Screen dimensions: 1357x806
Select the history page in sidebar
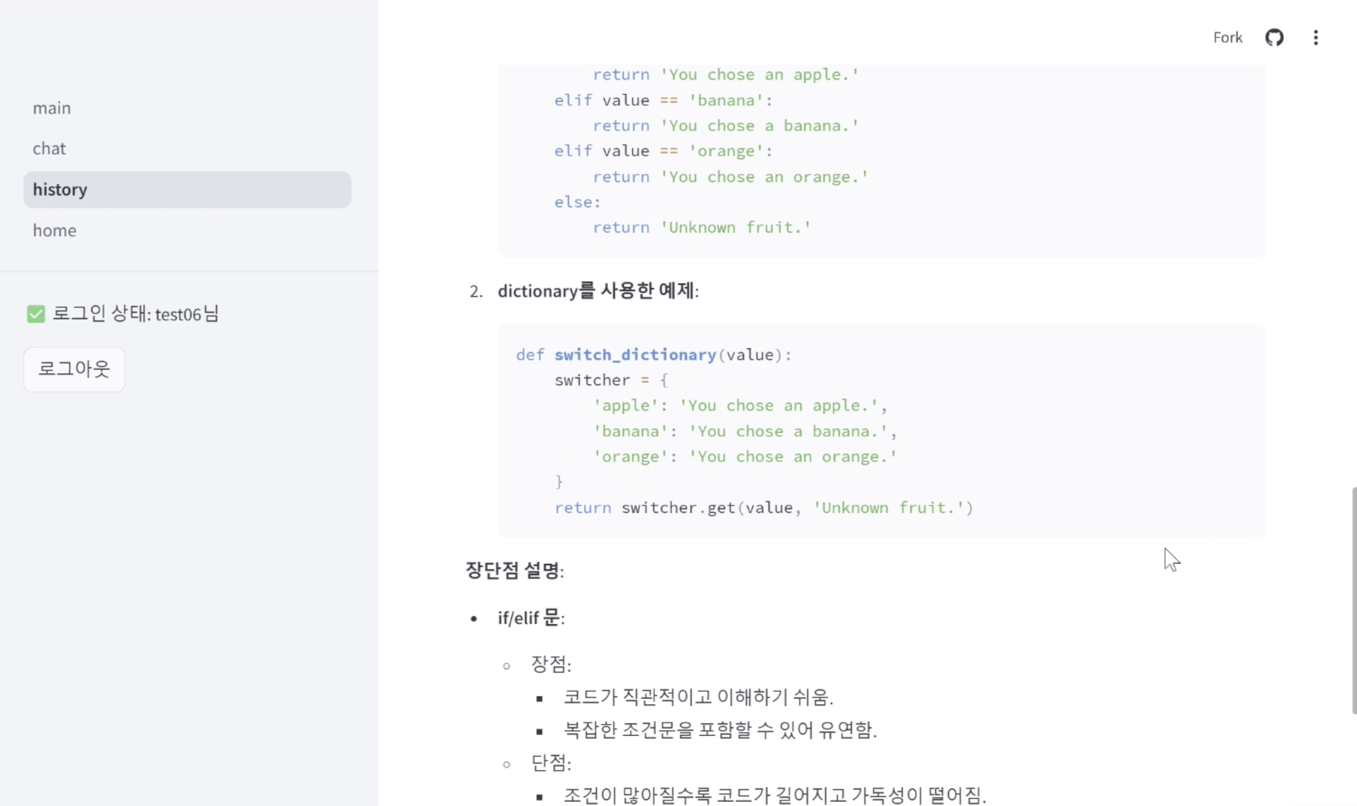pyautogui.click(x=187, y=190)
